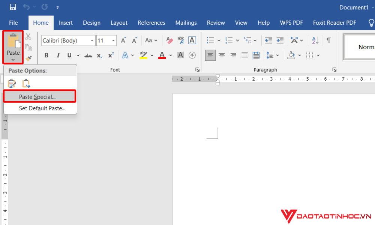Open the Calibri font name dropdown

coord(91,40)
